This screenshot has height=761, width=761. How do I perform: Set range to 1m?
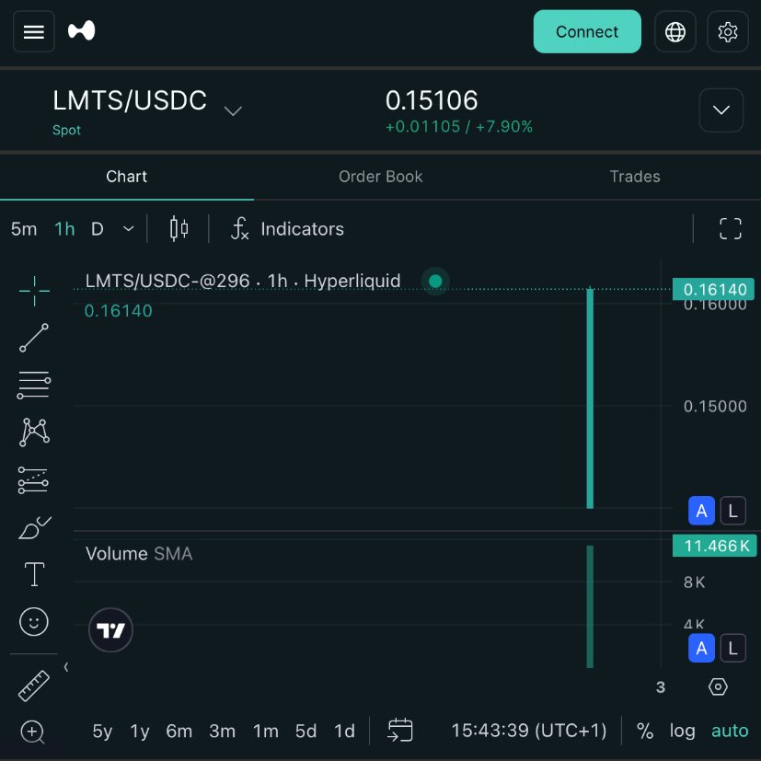point(266,731)
